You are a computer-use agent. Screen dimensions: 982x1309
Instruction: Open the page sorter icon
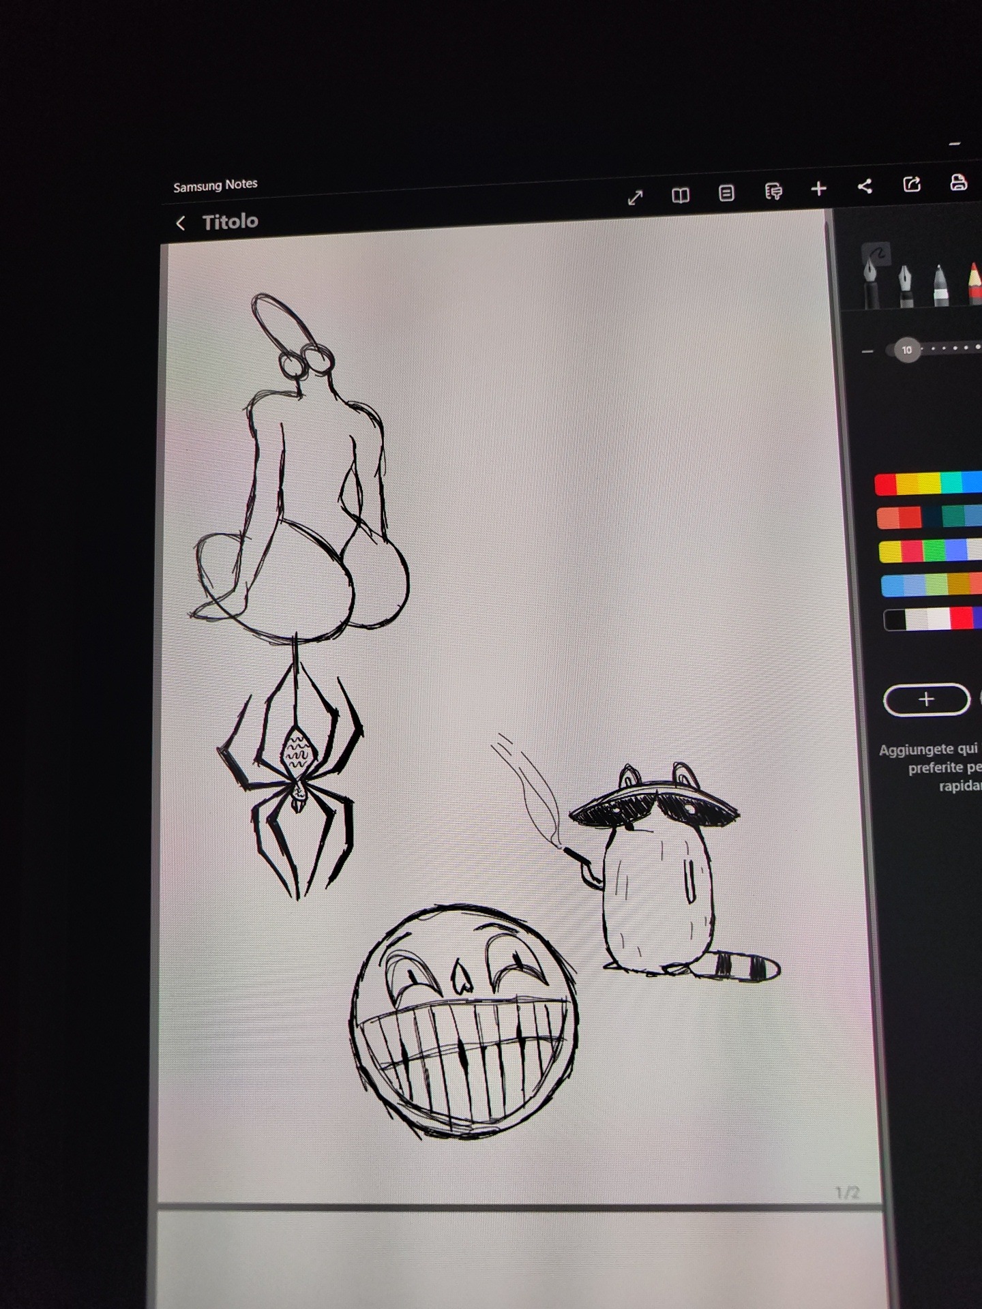(773, 192)
